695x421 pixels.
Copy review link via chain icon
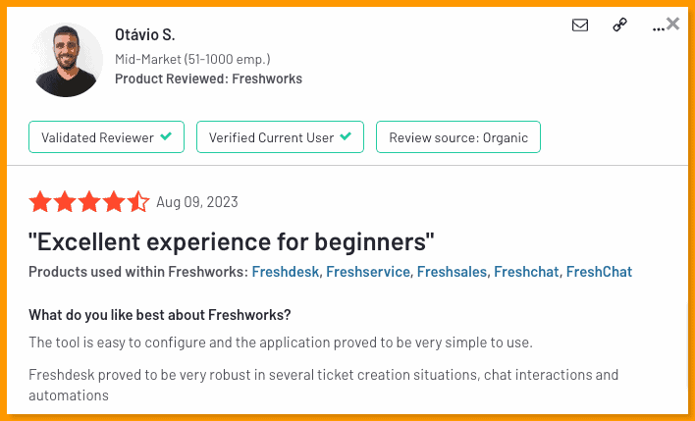(619, 25)
